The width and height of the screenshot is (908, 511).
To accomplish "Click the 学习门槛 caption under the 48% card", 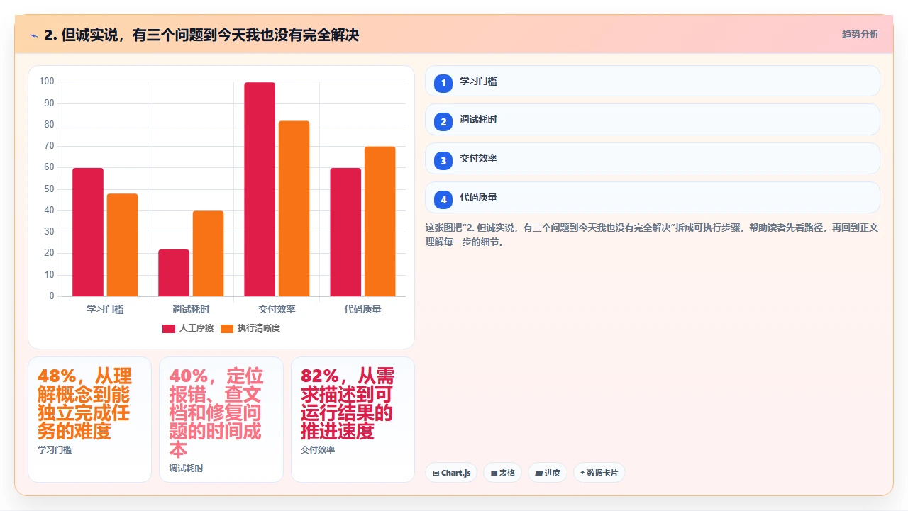I will [55, 449].
